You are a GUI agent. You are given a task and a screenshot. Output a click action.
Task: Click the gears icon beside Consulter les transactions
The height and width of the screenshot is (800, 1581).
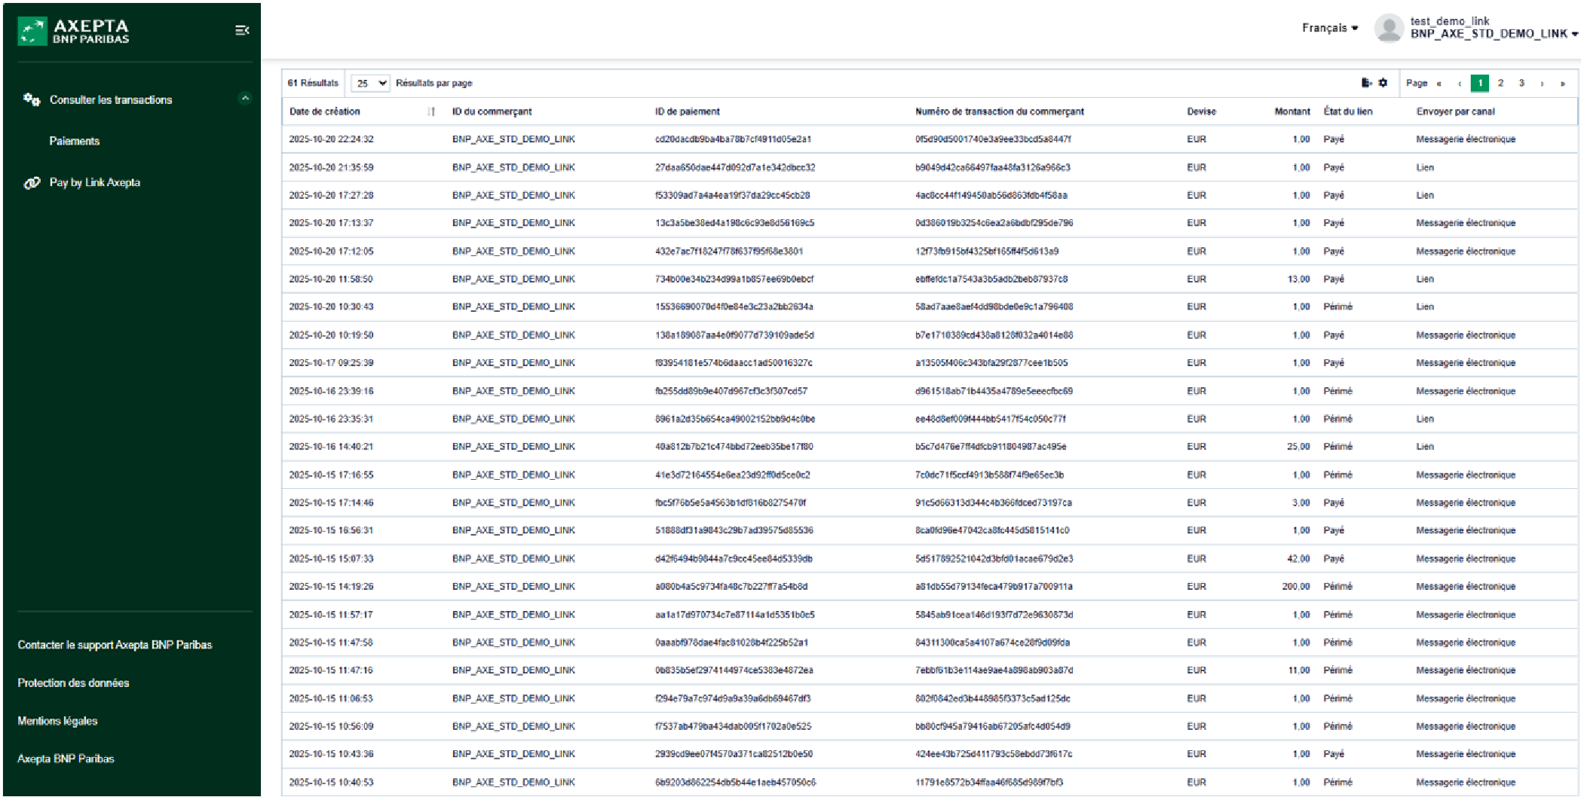(32, 99)
